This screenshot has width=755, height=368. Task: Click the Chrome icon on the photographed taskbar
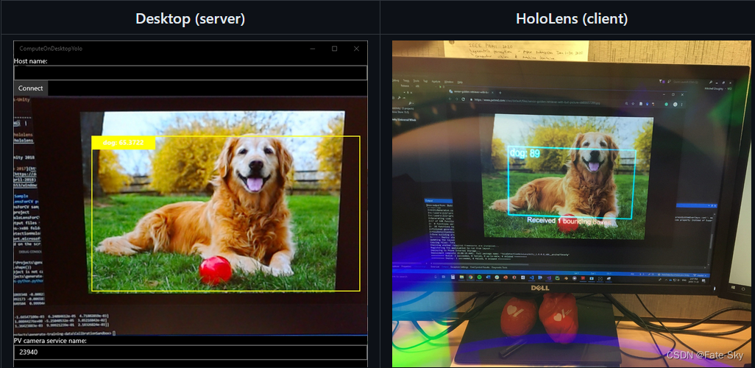click(470, 277)
